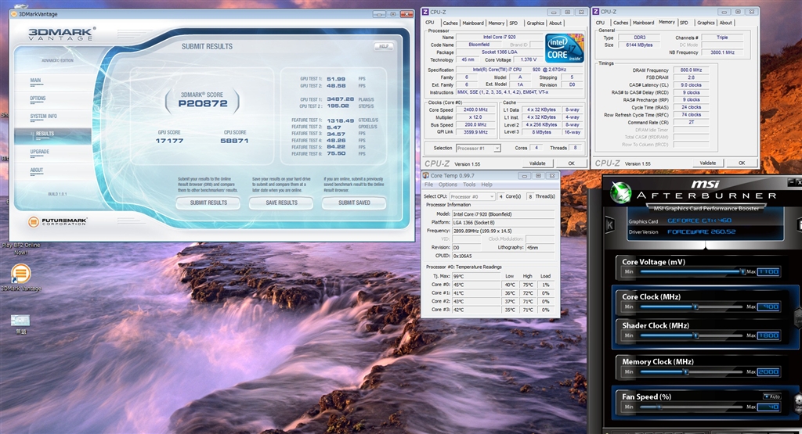Click the MSI Afterburner green logo

(621, 192)
